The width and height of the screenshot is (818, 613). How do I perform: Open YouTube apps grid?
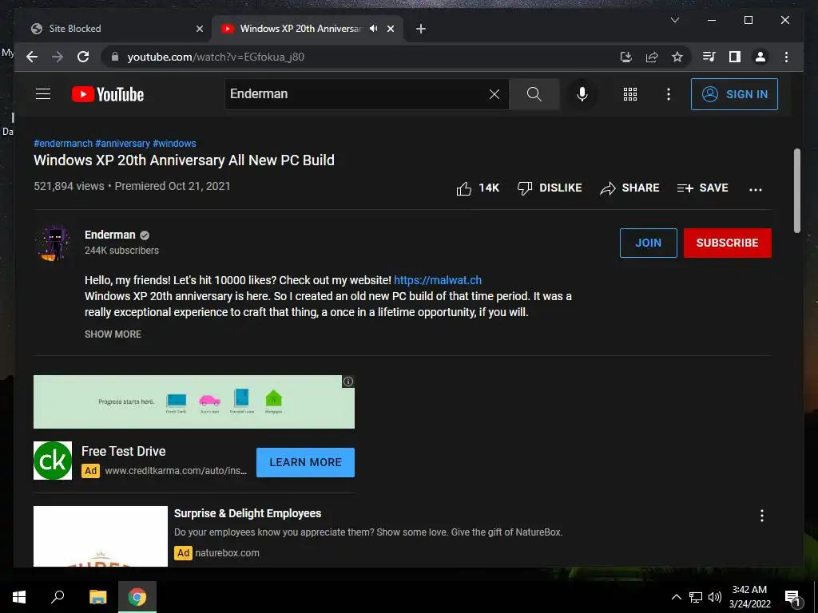(x=630, y=94)
